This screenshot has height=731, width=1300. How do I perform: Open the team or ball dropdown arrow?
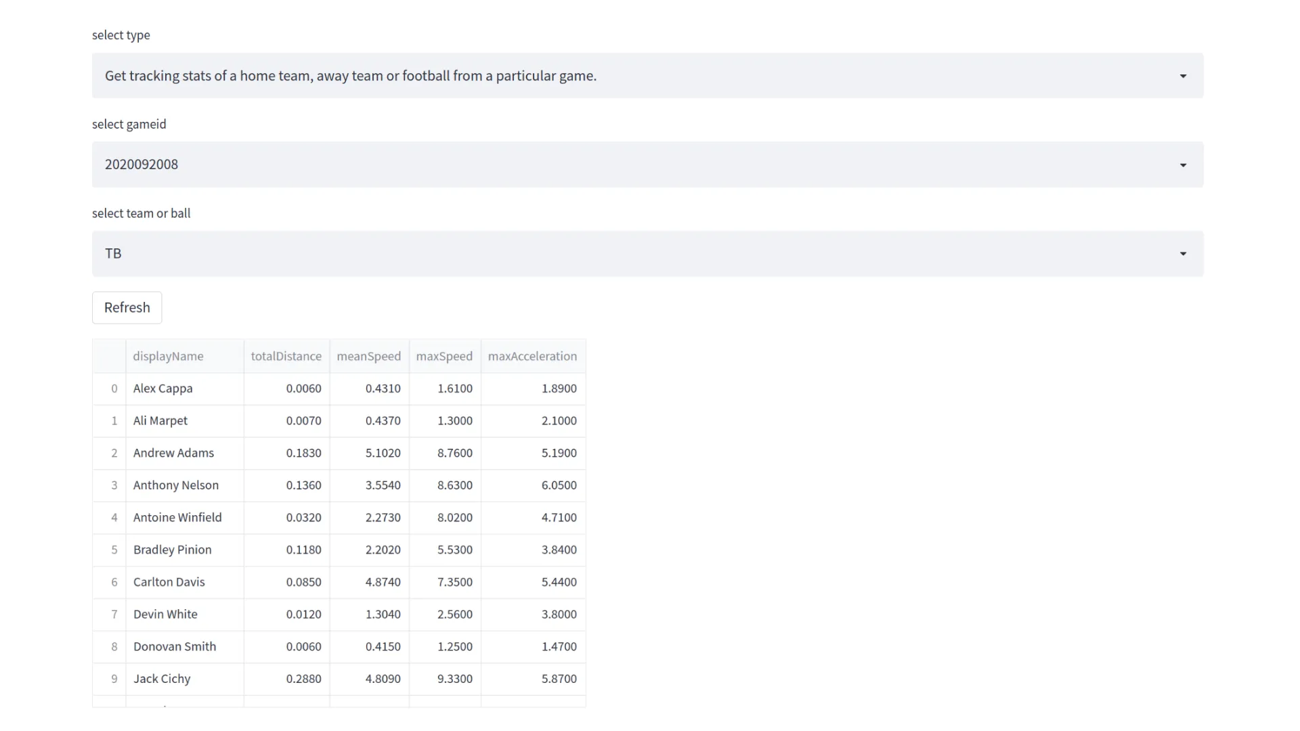point(1182,254)
